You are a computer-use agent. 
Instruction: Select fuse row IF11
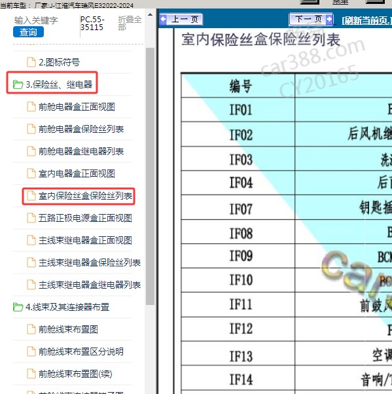[287, 304]
